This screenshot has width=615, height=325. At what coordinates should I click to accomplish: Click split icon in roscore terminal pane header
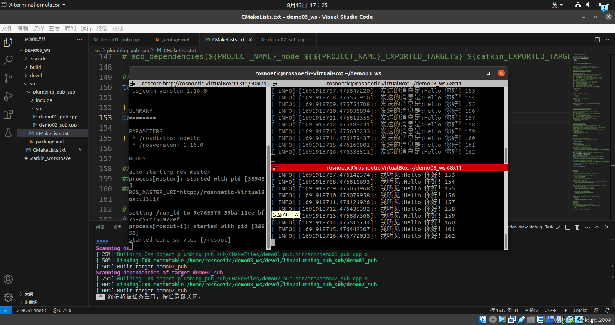coord(133,83)
